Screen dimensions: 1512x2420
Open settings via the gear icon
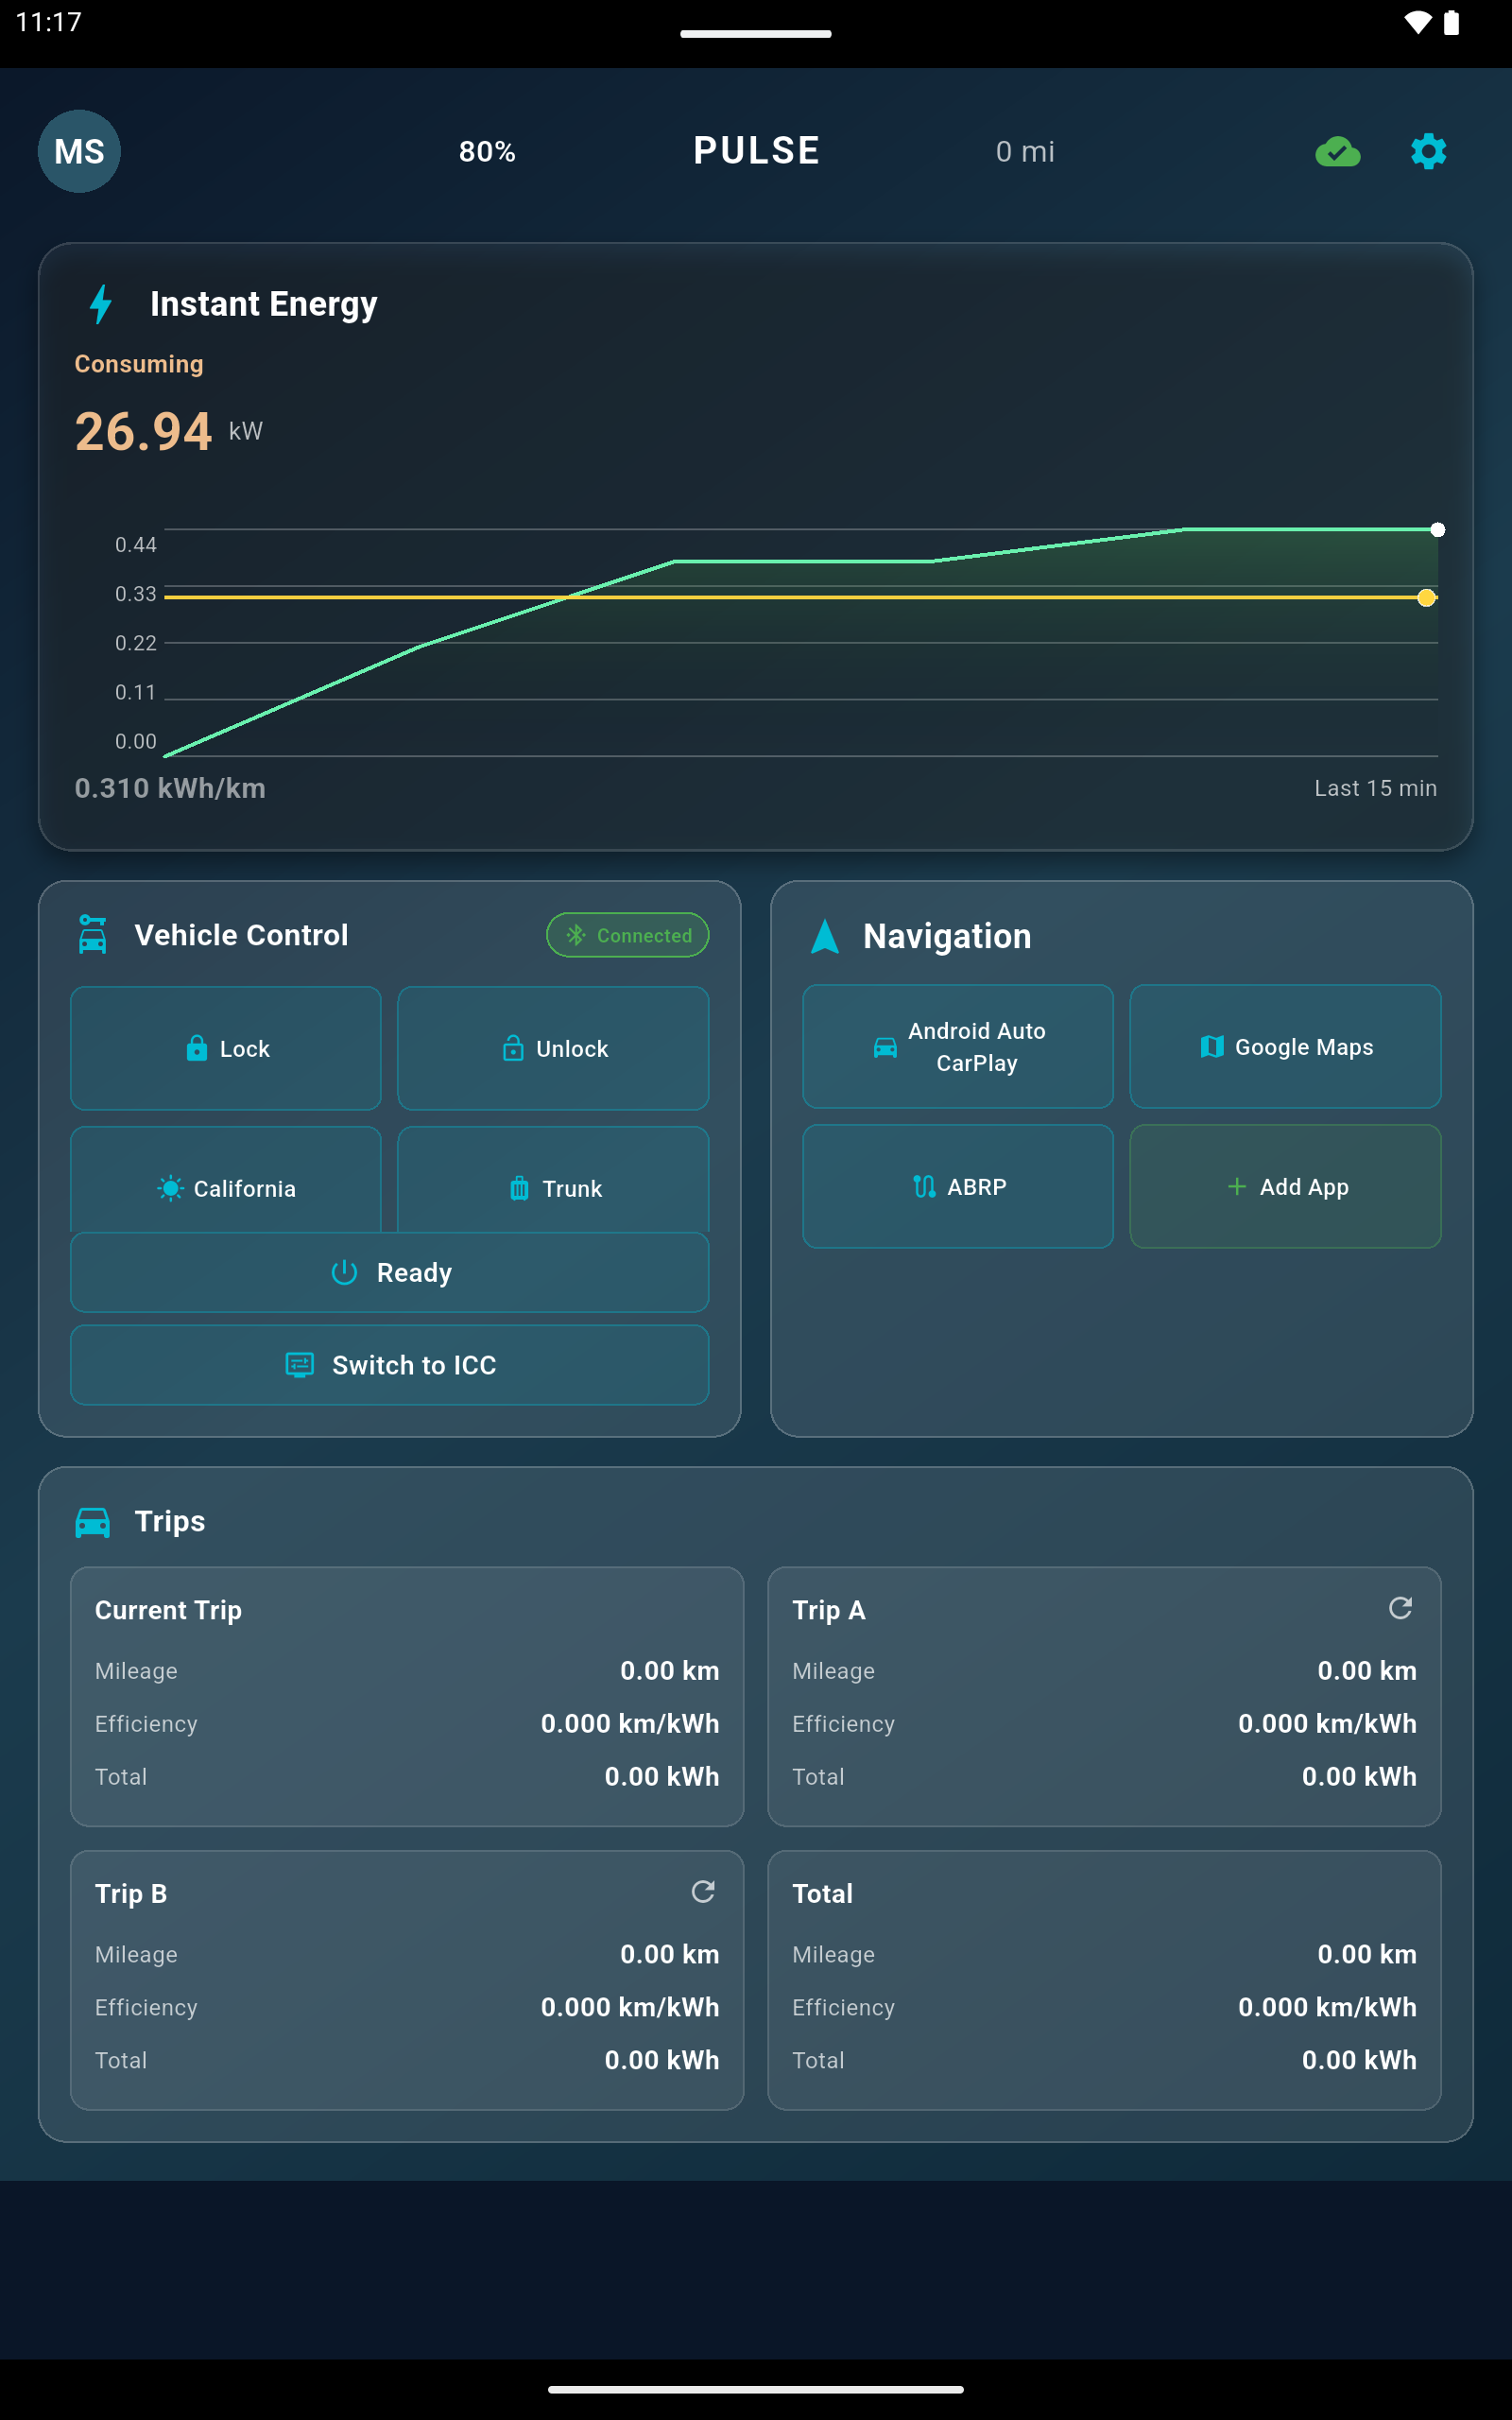coord(1428,151)
